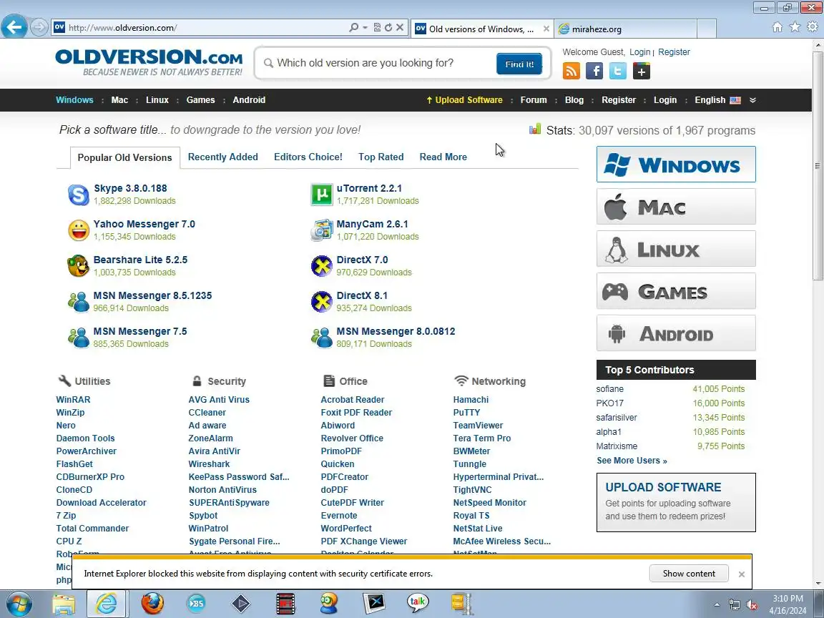This screenshot has height=618, width=824.
Task: Click the large Linux platform button
Action: pyautogui.click(x=676, y=249)
